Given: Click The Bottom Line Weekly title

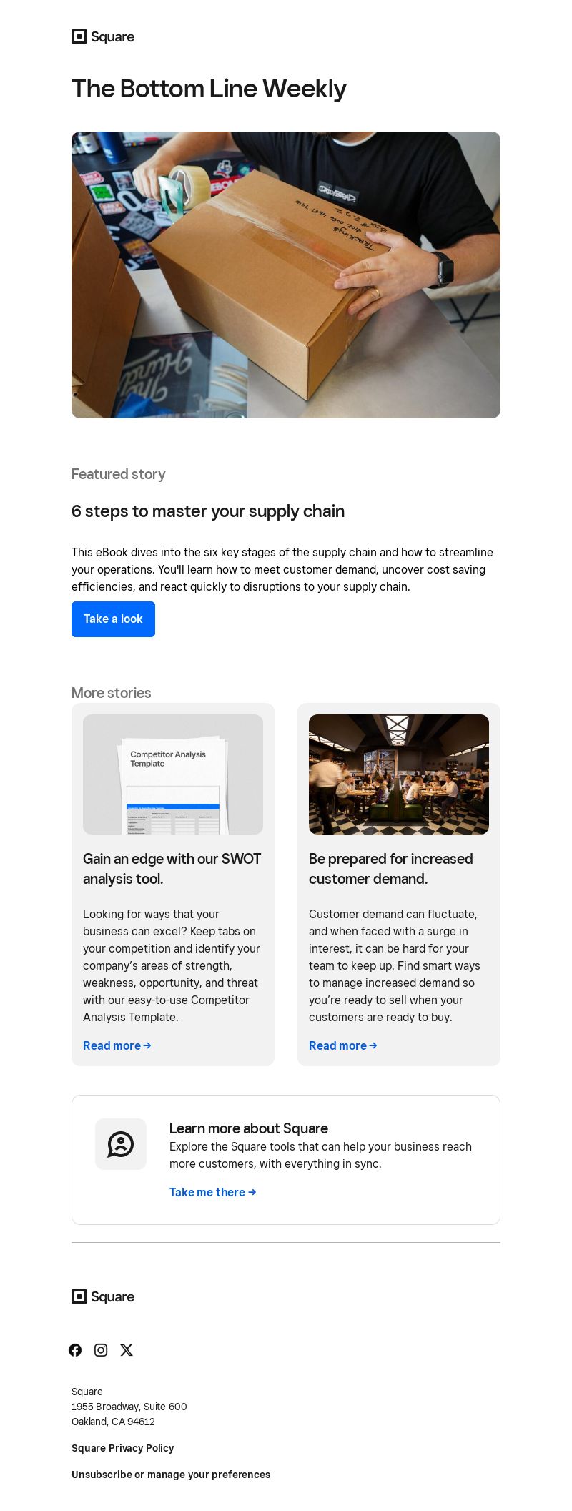Looking at the screenshot, I should [209, 89].
